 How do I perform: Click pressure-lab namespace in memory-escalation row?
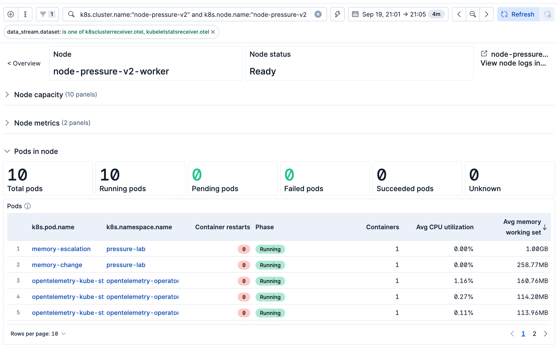(x=126, y=249)
